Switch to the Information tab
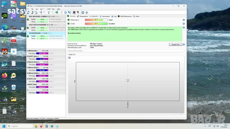The image size is (230, 129). [105, 16]
